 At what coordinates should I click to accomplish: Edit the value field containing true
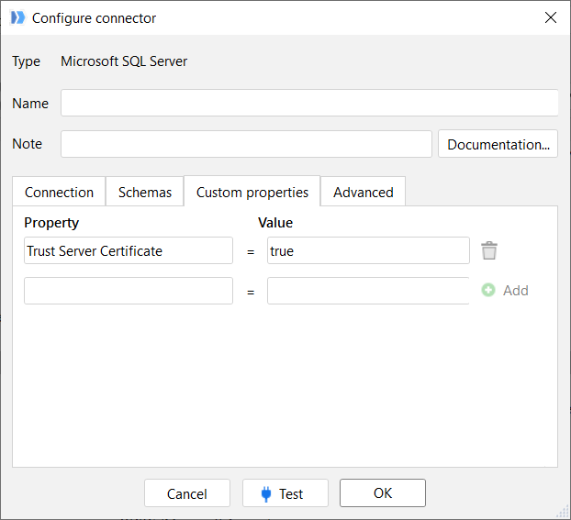[x=368, y=250]
